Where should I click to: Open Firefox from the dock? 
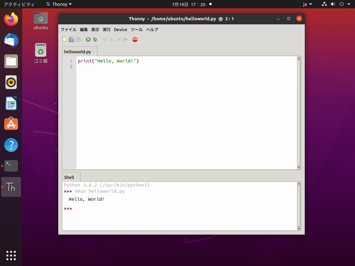(11, 19)
